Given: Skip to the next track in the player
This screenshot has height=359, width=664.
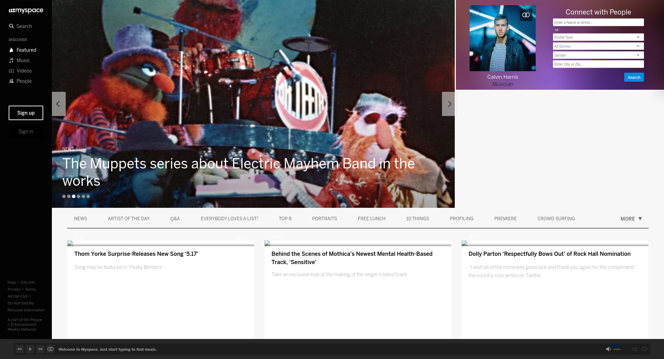Looking at the screenshot, I should tap(40, 349).
